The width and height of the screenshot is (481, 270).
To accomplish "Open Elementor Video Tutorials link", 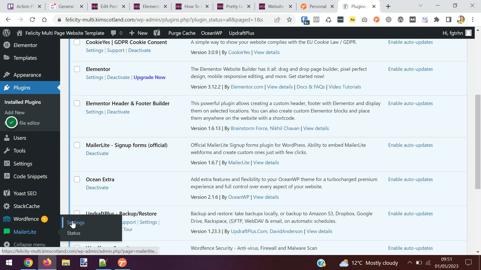I will pyautogui.click(x=345, y=87).
